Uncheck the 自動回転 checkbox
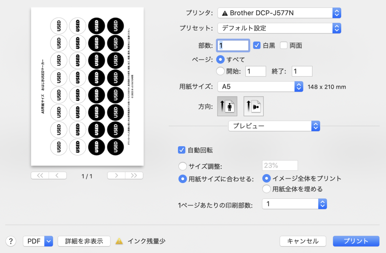Screen dimensions: 386x253 click(x=181, y=150)
